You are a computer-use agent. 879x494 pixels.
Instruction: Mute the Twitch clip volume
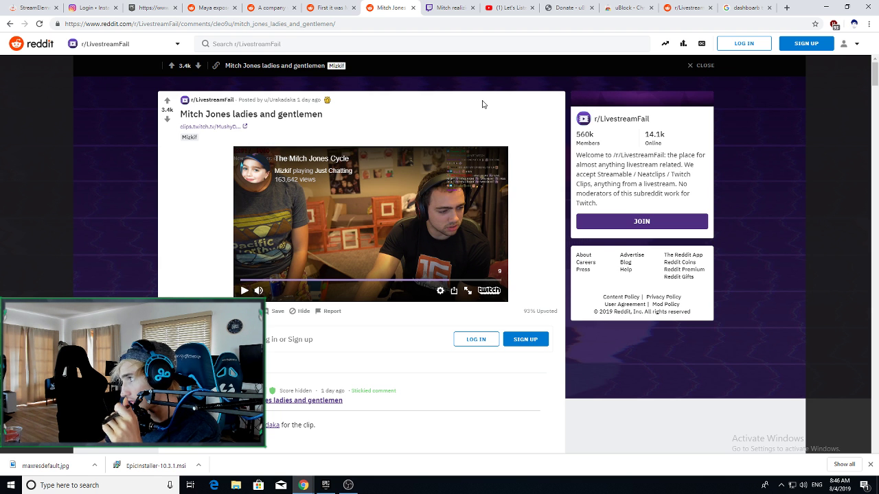pos(259,290)
